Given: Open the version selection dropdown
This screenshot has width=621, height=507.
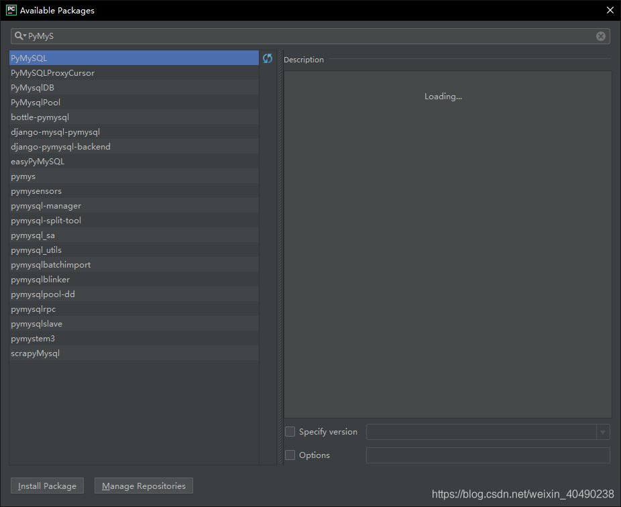Looking at the screenshot, I should [603, 432].
